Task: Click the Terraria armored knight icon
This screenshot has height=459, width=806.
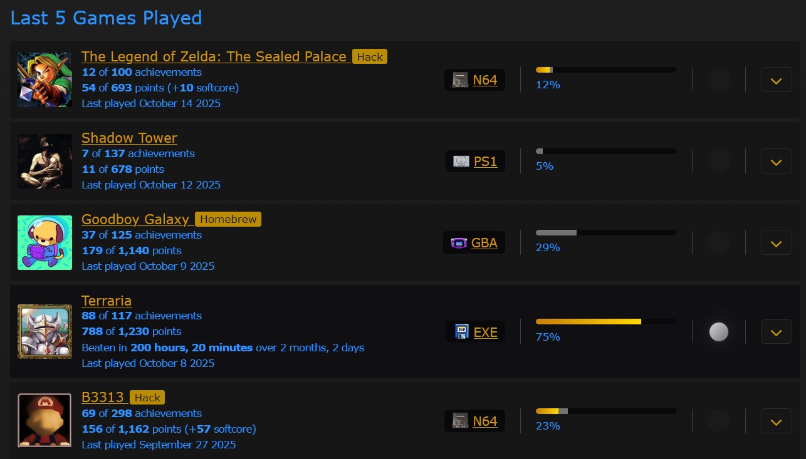Action: [x=44, y=331]
